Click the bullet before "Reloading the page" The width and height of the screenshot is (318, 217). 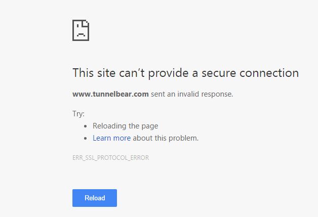click(x=86, y=126)
